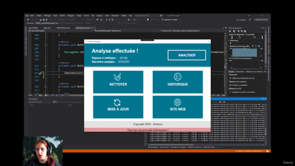The height and width of the screenshot is (166, 295).
Task: Switch to the app.manifest tab
Action: (x=33, y=28)
